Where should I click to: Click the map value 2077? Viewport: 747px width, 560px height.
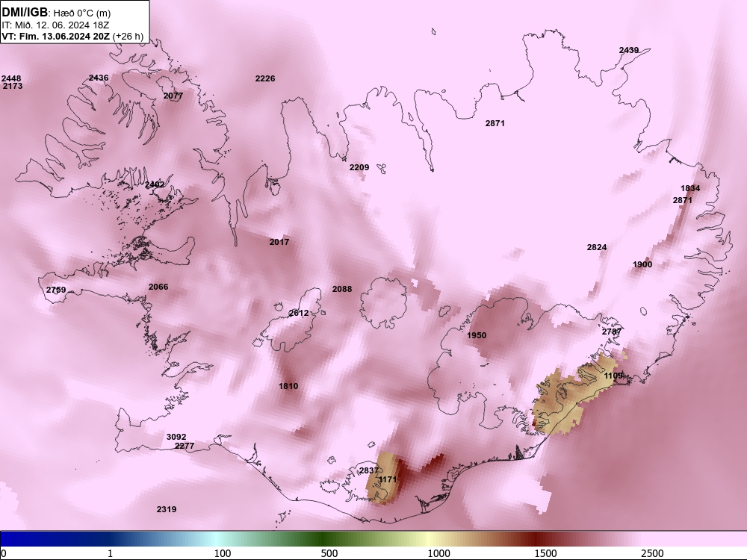[173, 96]
